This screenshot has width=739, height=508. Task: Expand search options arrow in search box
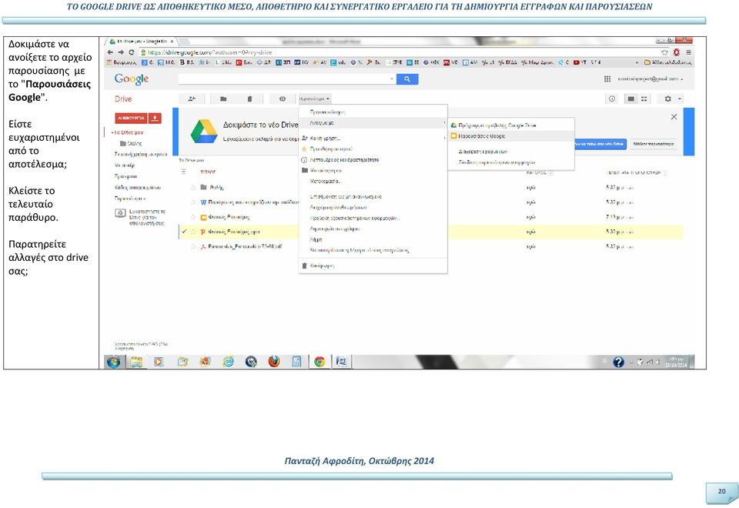pyautogui.click(x=392, y=79)
